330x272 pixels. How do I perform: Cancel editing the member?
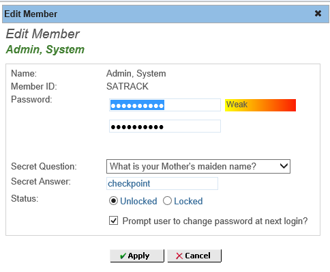click(x=194, y=256)
